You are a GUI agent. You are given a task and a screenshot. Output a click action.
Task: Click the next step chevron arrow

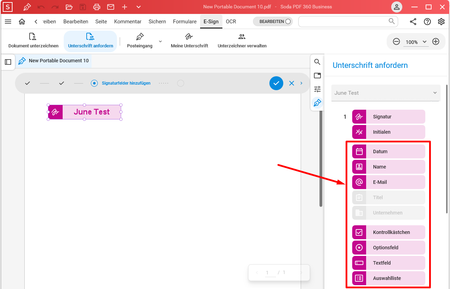(x=301, y=83)
